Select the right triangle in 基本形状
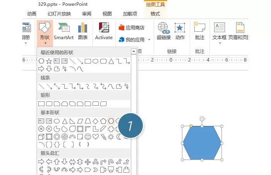 72,121
